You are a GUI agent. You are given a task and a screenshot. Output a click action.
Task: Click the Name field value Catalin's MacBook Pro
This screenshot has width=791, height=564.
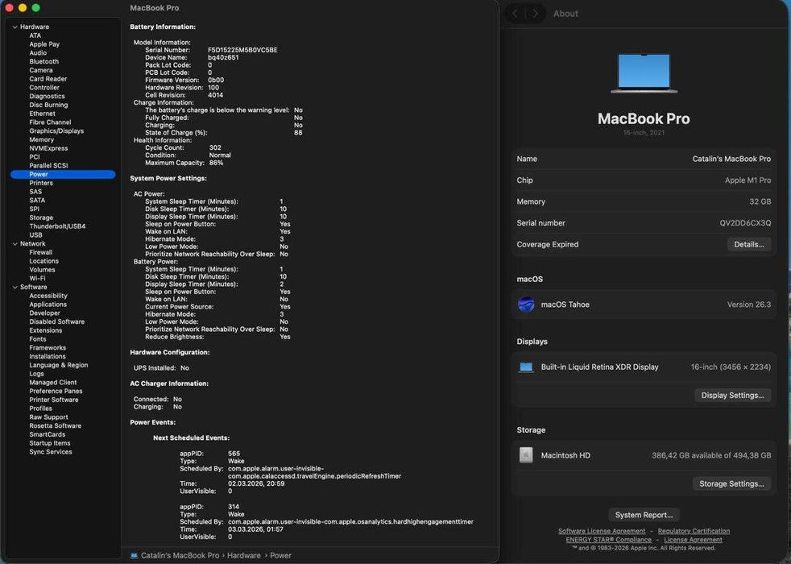click(731, 159)
